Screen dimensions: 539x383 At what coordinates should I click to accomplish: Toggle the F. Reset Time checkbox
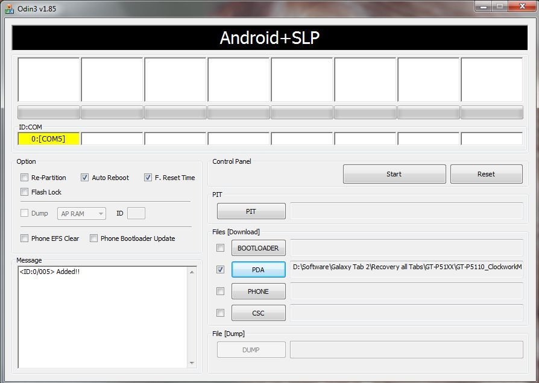tap(148, 177)
